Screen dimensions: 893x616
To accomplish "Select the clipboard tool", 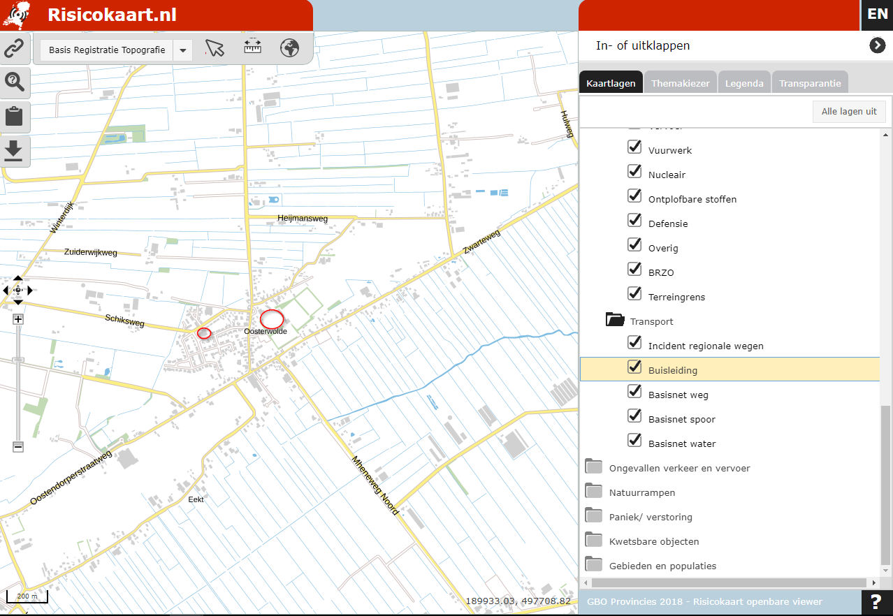I will click(x=14, y=117).
